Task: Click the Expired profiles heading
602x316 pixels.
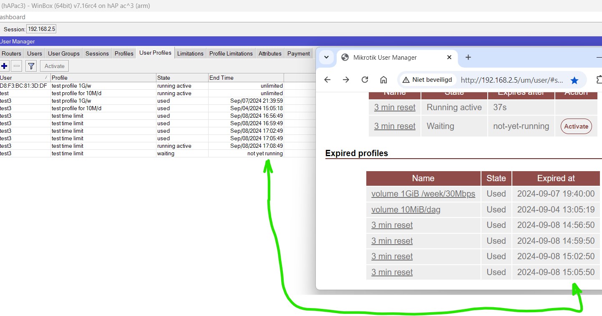Action: click(357, 153)
